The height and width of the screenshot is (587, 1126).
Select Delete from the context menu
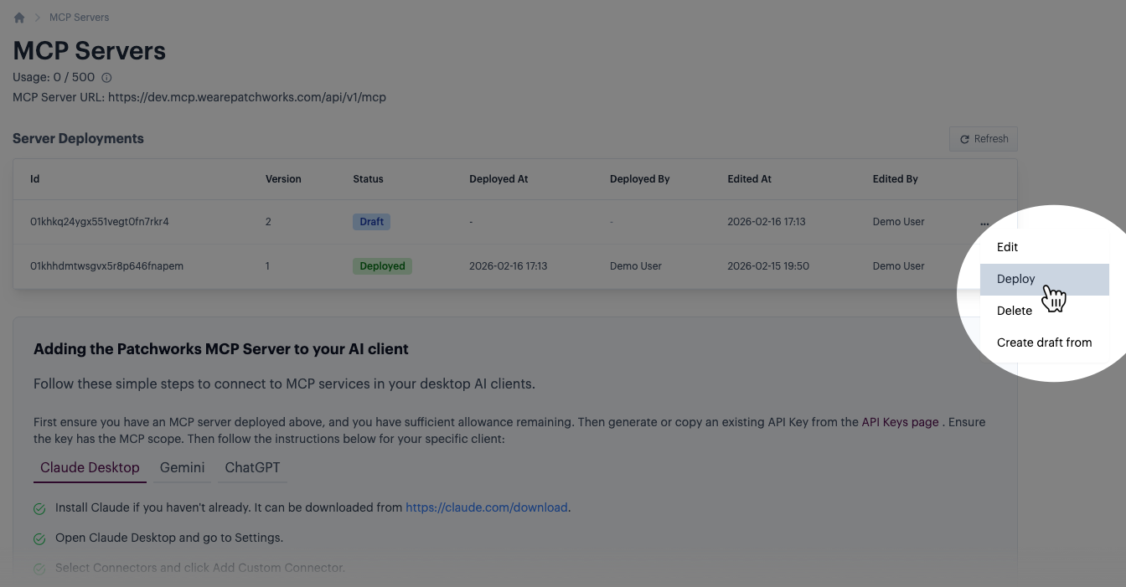point(1014,311)
